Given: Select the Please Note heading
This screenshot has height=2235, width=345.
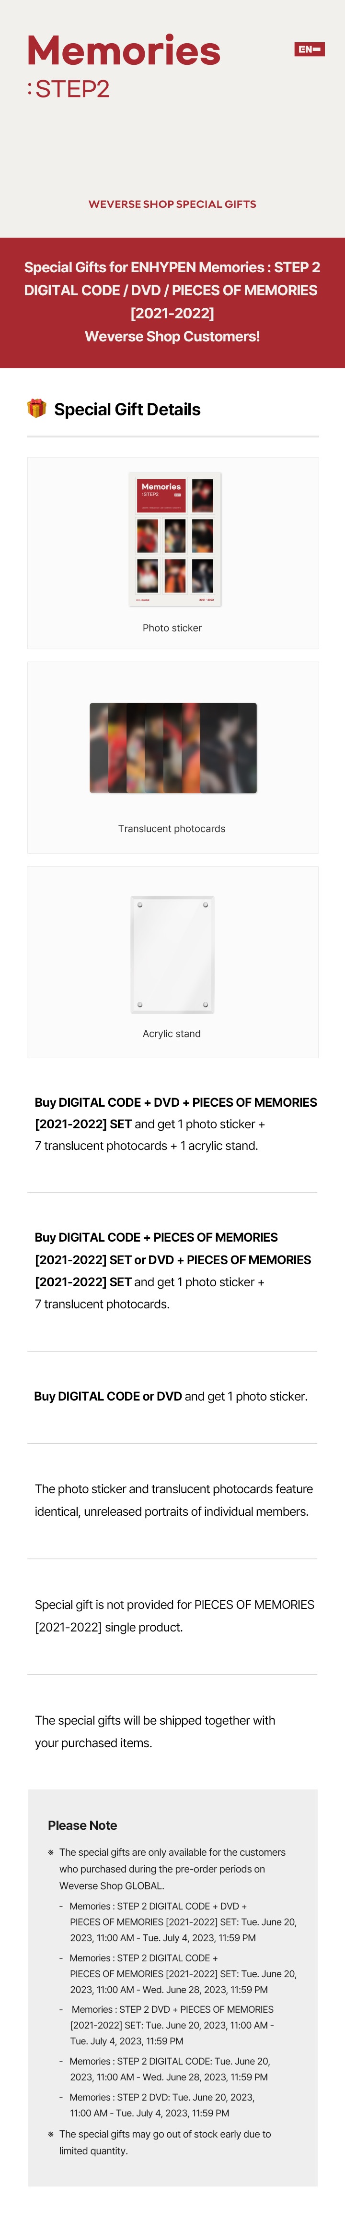Looking at the screenshot, I should 82,1825.
